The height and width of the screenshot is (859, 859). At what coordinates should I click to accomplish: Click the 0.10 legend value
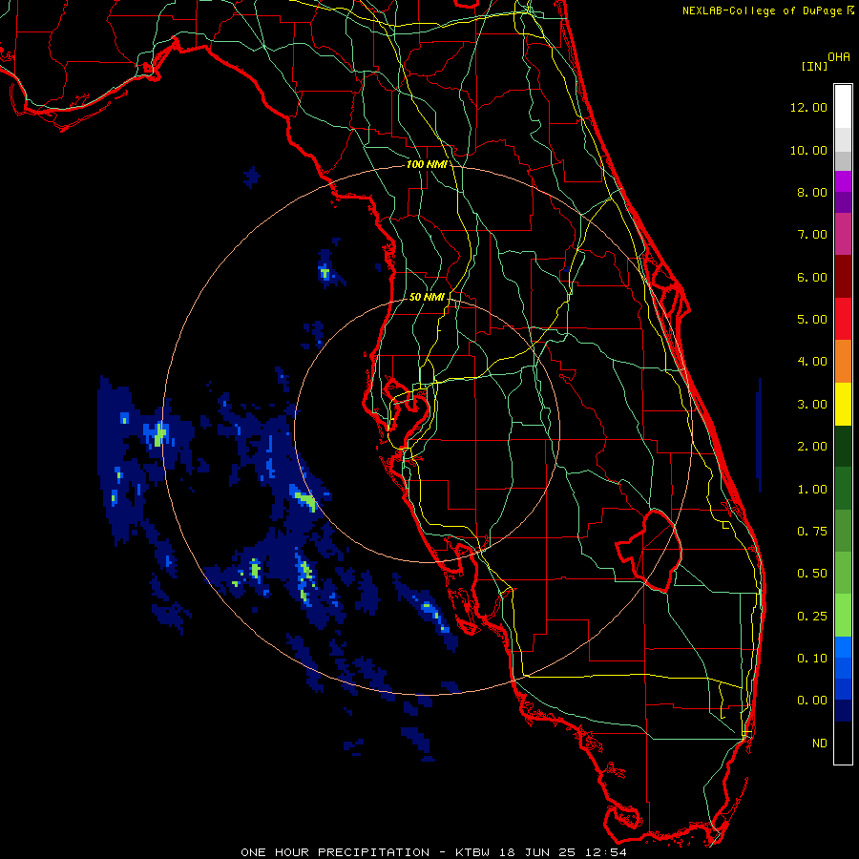(x=812, y=659)
